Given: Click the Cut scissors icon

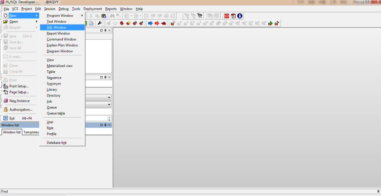Looking at the screenshot, I should [91, 16].
